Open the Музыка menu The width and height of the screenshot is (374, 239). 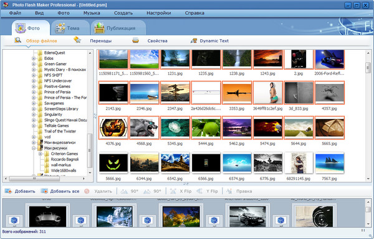92,13
